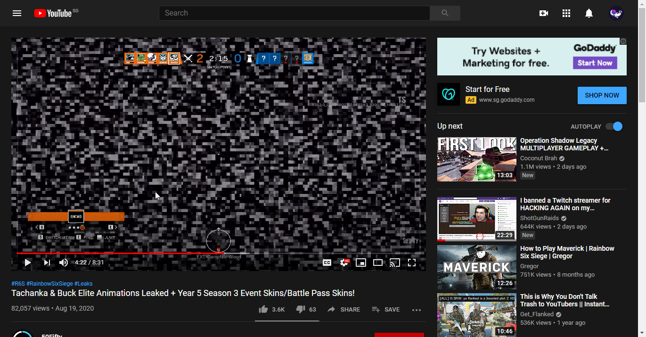Image resolution: width=646 pixels, height=337 pixels.
Task: Click the search magnifier button
Action: (x=445, y=13)
